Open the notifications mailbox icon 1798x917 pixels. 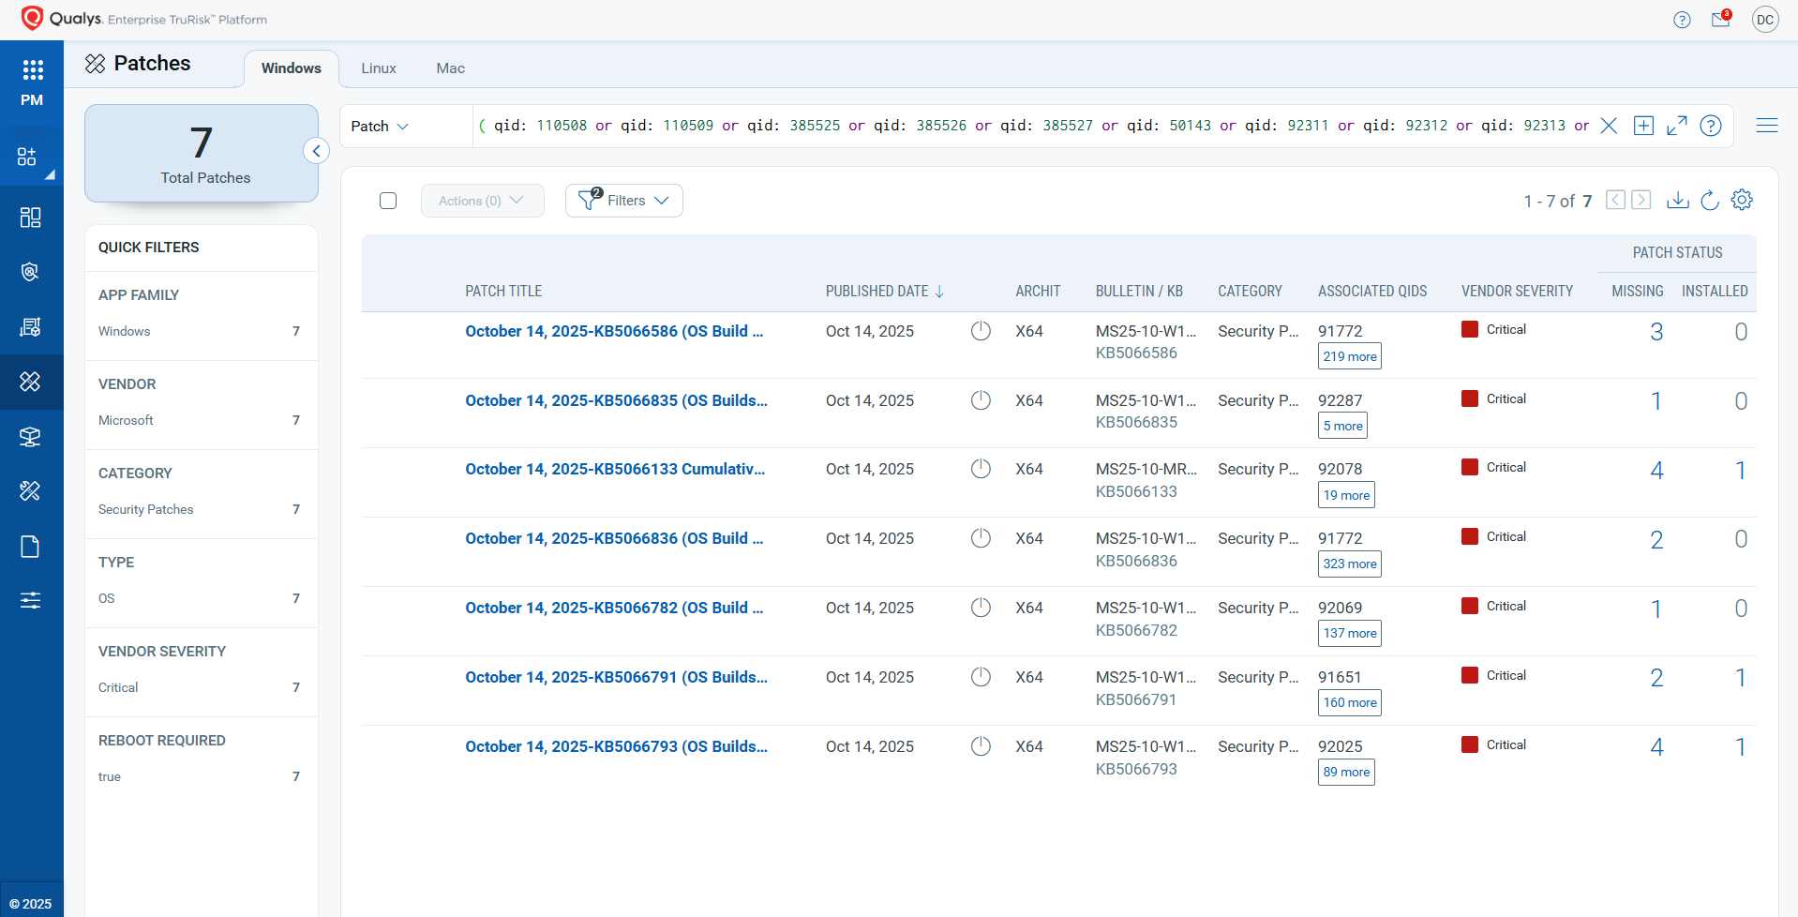click(x=1720, y=20)
